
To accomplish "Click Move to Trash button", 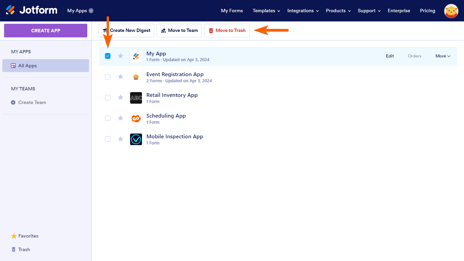I will coord(227,31).
